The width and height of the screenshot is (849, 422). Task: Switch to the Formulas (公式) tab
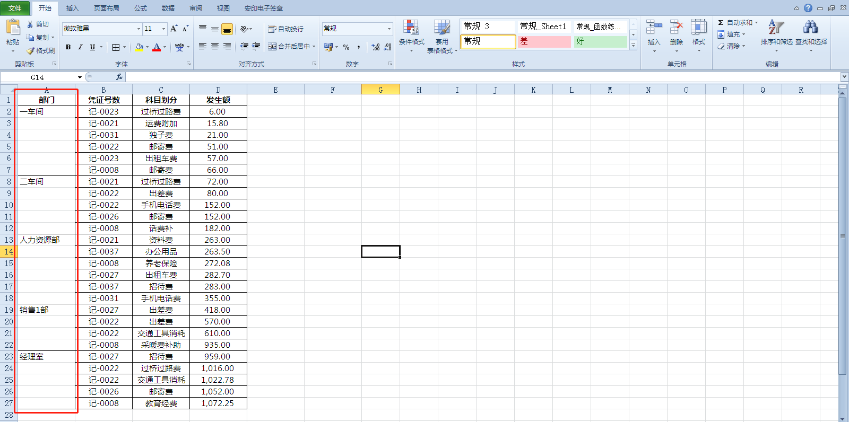pyautogui.click(x=141, y=8)
